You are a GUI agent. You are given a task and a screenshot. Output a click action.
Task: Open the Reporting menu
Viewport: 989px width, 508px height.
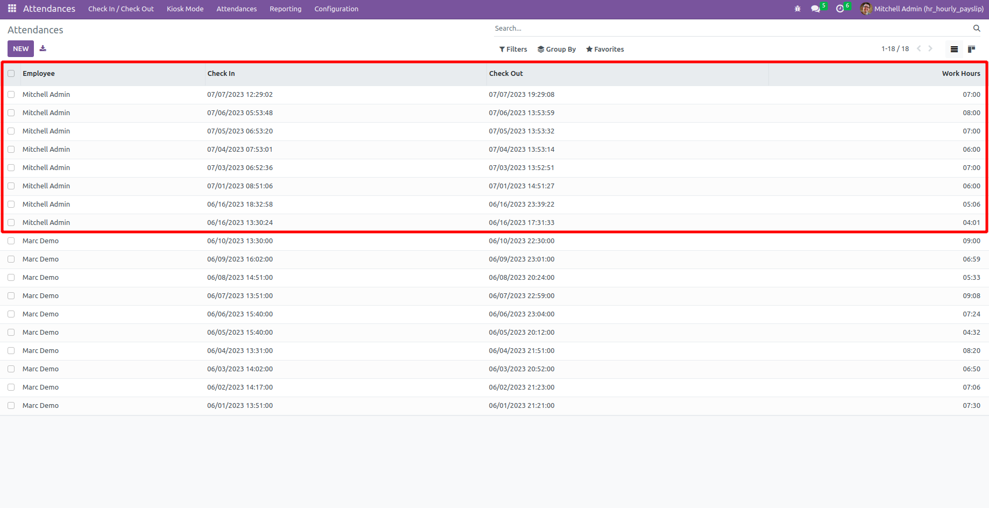click(x=285, y=9)
